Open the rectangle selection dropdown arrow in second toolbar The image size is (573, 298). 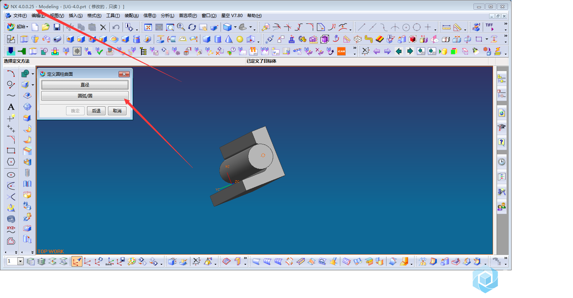[x=487, y=39]
